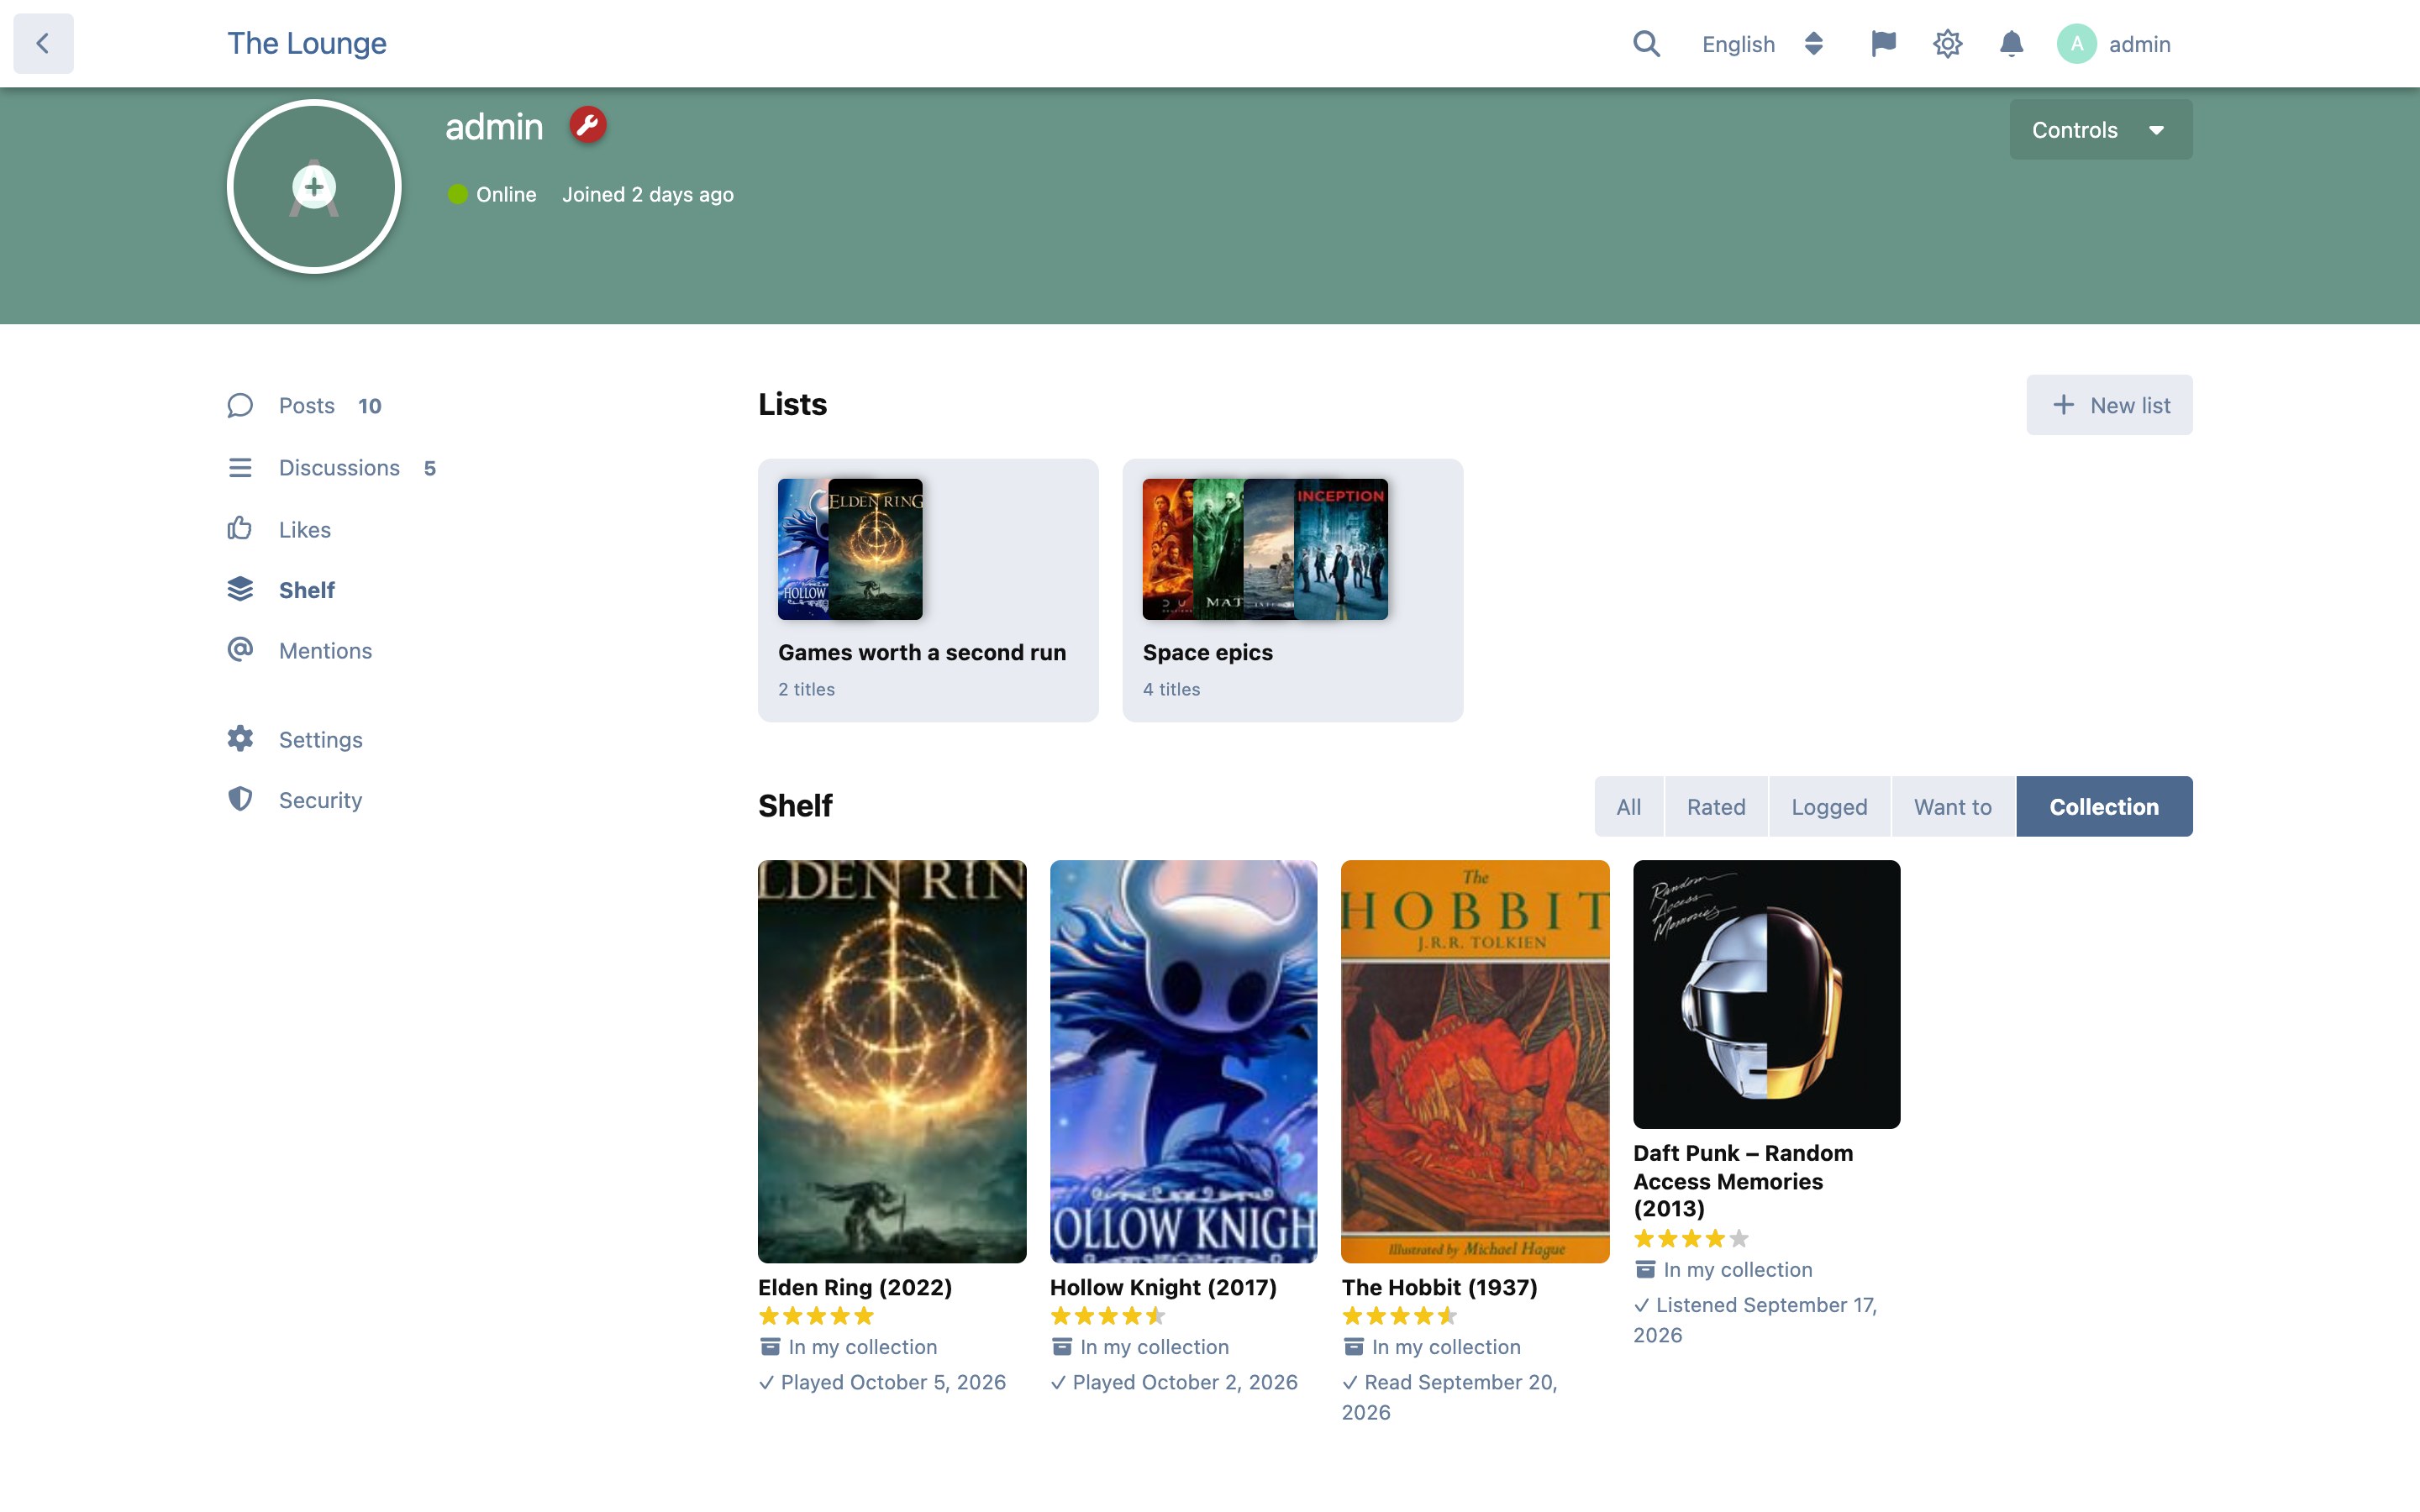Click Daft Punk – Random Access Memories title

point(1743,1181)
